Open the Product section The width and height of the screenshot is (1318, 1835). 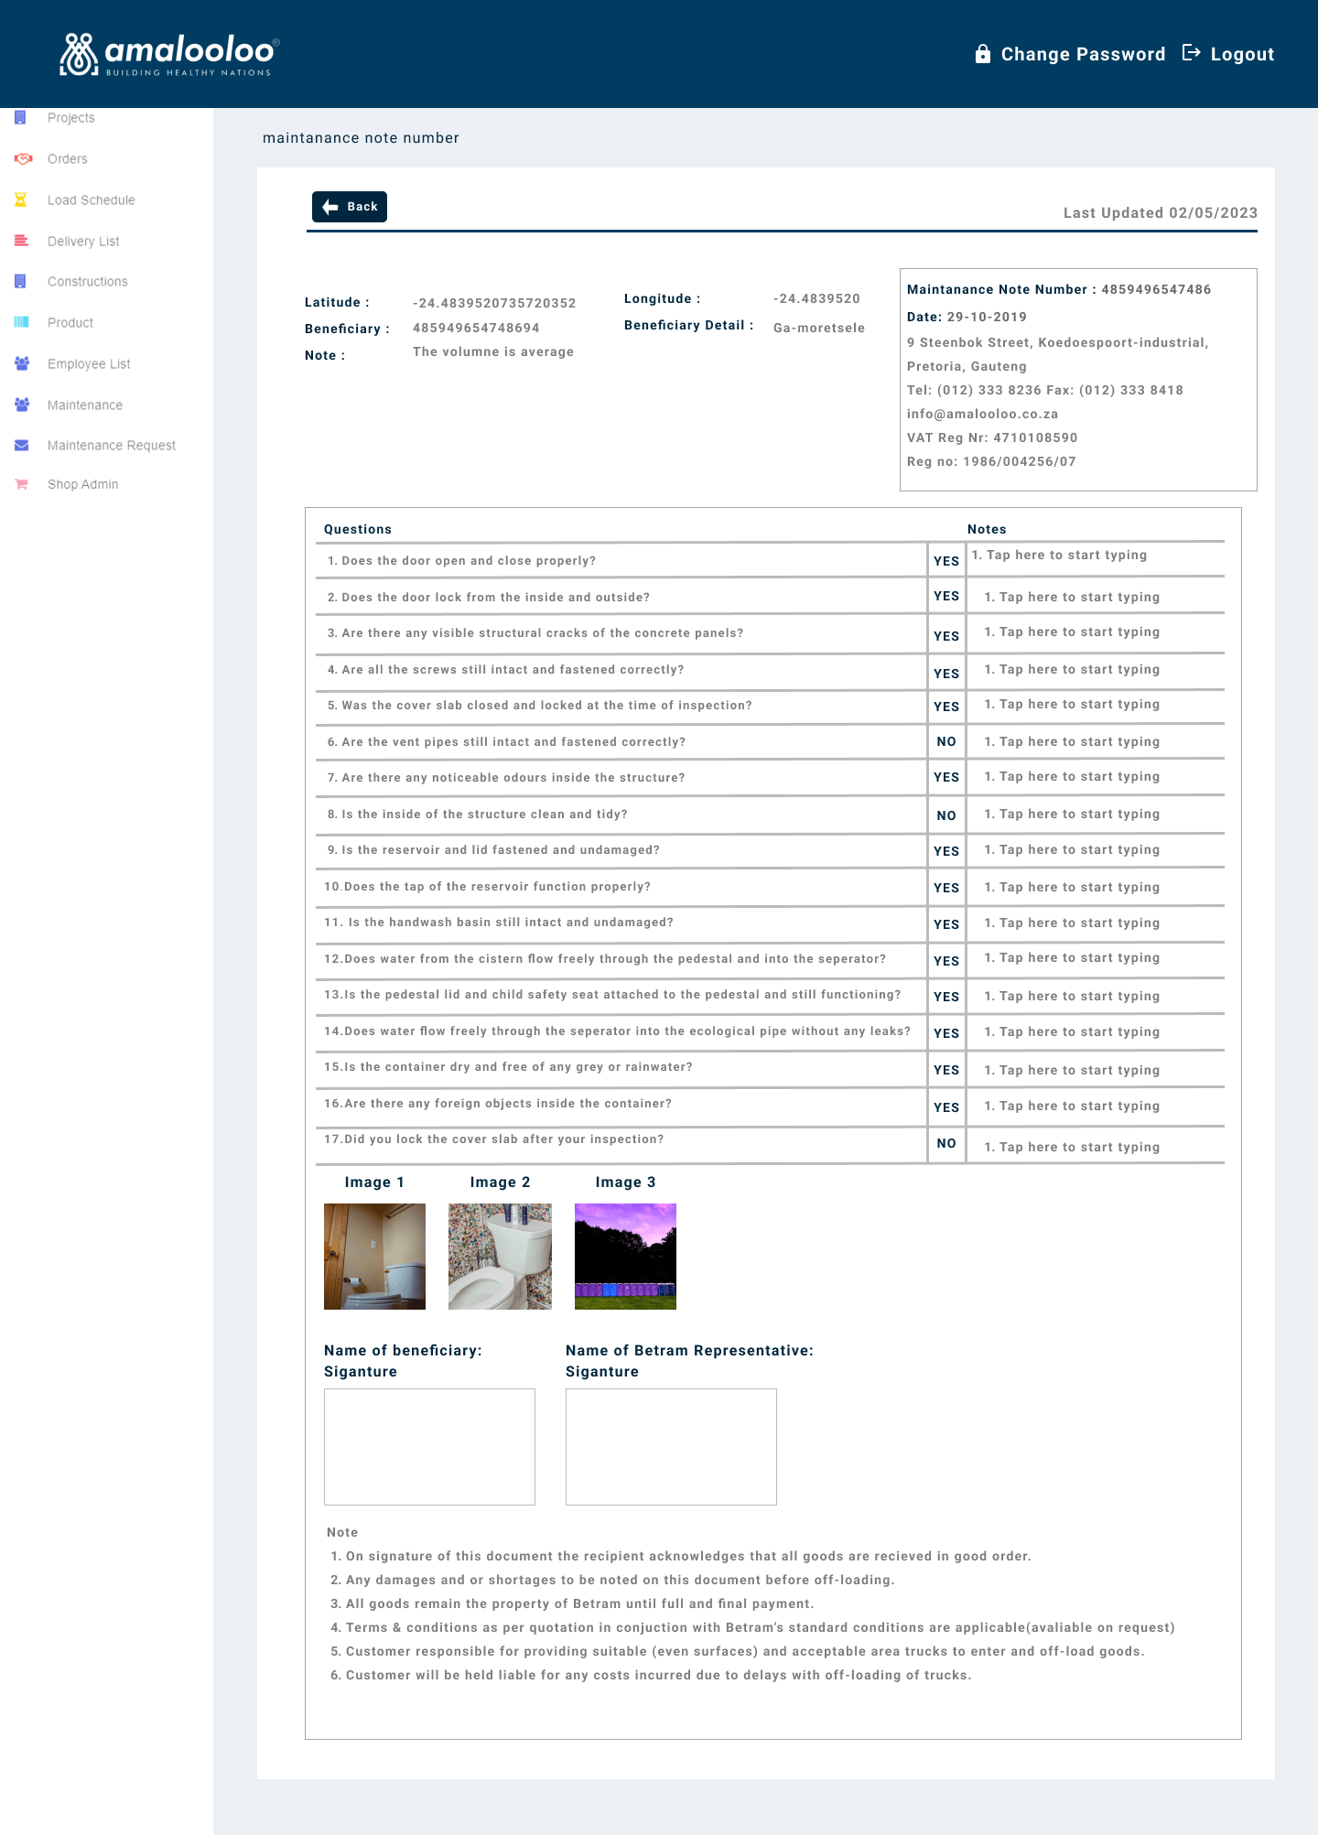pos(70,322)
